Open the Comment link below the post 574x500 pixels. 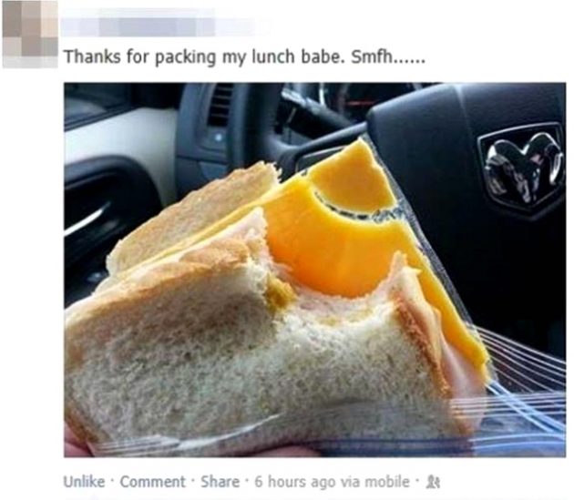tap(153, 482)
